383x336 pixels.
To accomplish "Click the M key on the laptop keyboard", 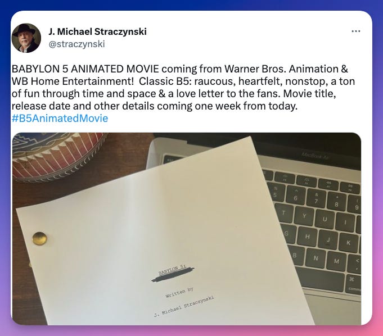I will (337, 261).
